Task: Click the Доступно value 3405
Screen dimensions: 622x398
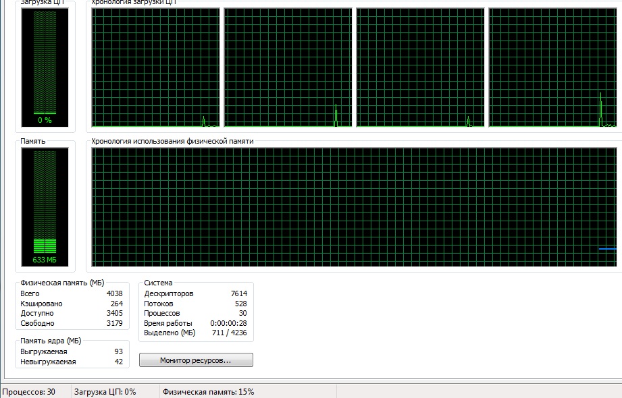Action: (x=114, y=313)
